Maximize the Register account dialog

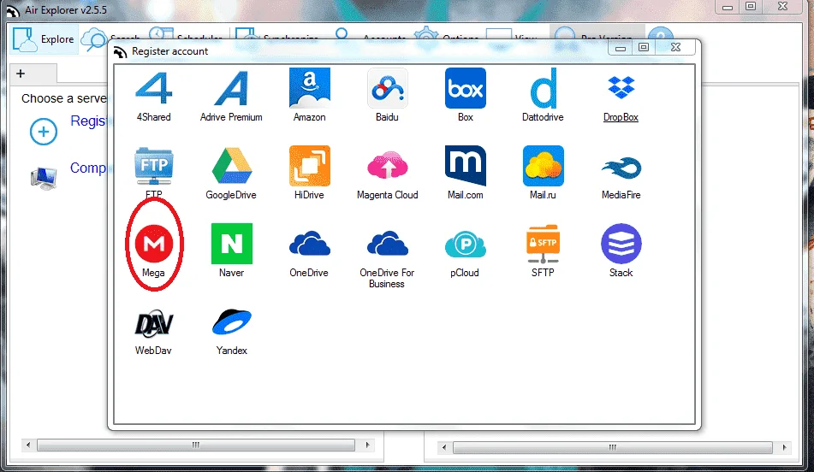644,47
